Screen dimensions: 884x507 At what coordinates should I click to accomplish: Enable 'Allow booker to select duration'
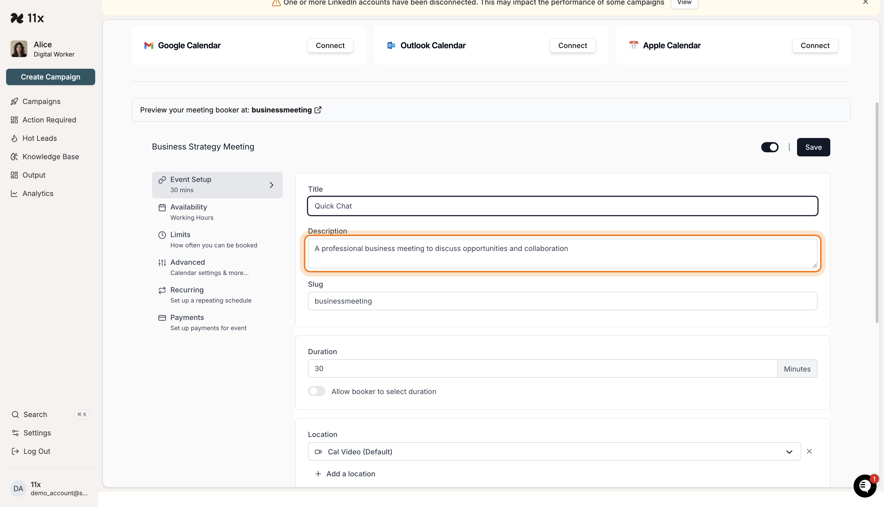pos(316,391)
